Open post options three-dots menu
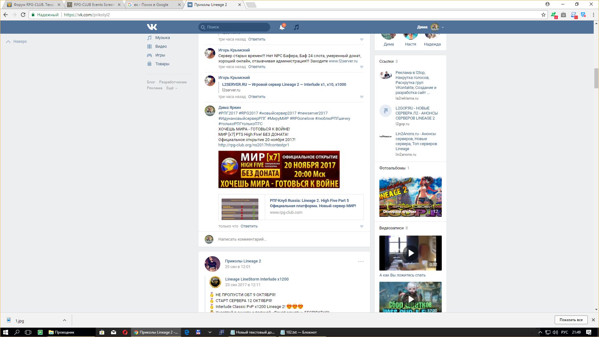 pyautogui.click(x=361, y=261)
